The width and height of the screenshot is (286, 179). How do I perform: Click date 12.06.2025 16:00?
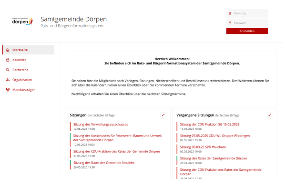(84, 129)
